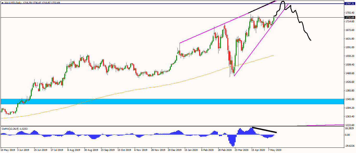Click the 1591.00 price axis label

(350, 47)
